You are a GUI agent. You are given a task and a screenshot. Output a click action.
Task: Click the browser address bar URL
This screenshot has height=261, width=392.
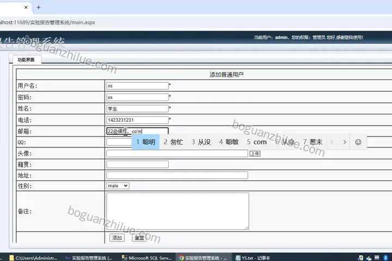click(47, 22)
